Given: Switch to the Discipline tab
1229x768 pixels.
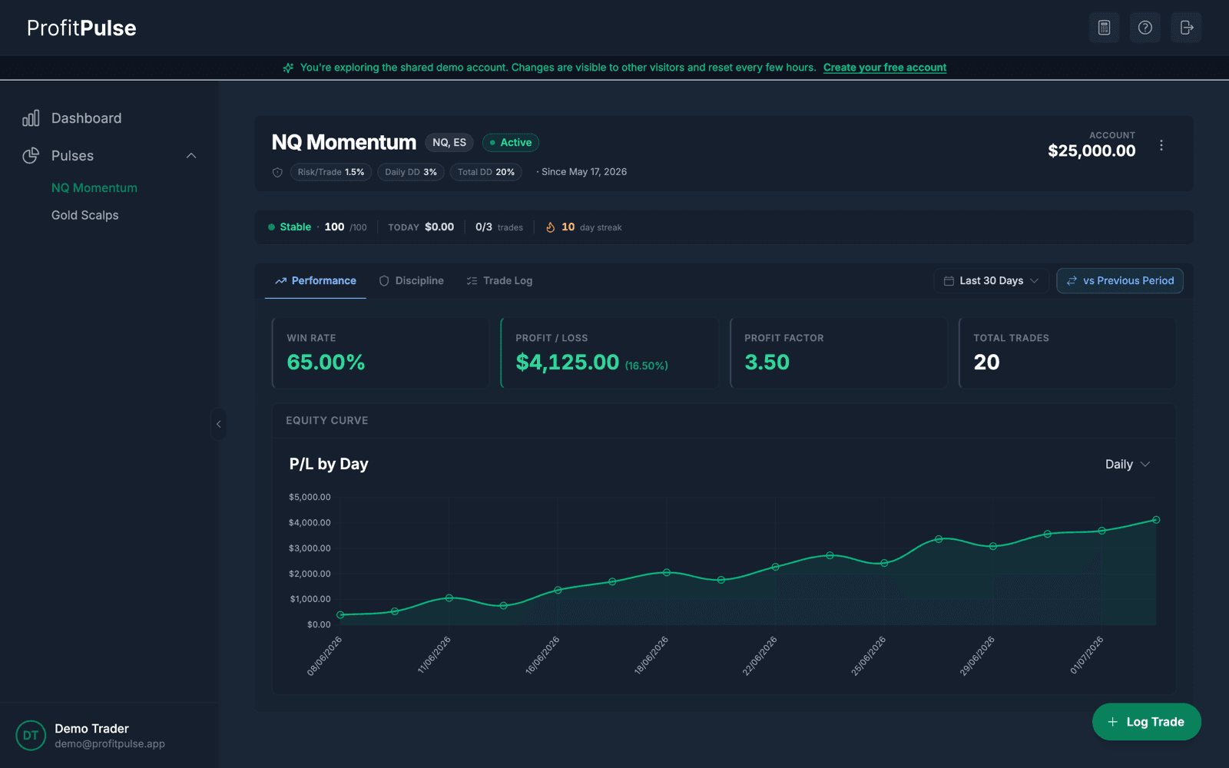Looking at the screenshot, I should click(x=411, y=280).
